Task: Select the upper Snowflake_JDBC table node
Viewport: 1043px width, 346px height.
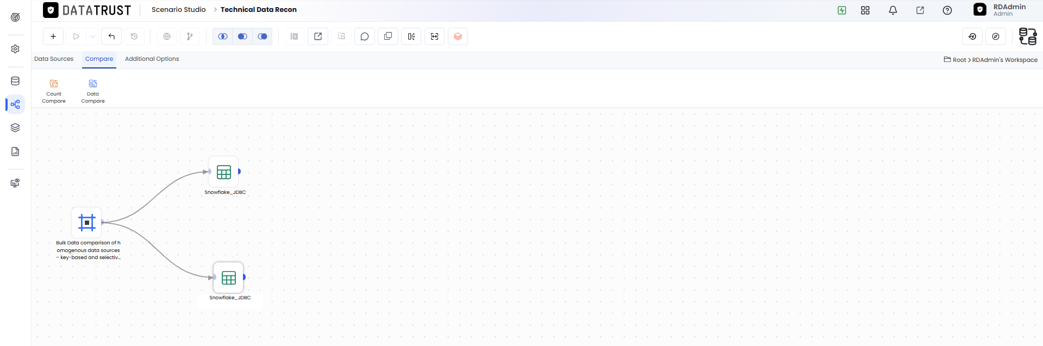Action: 223,172
